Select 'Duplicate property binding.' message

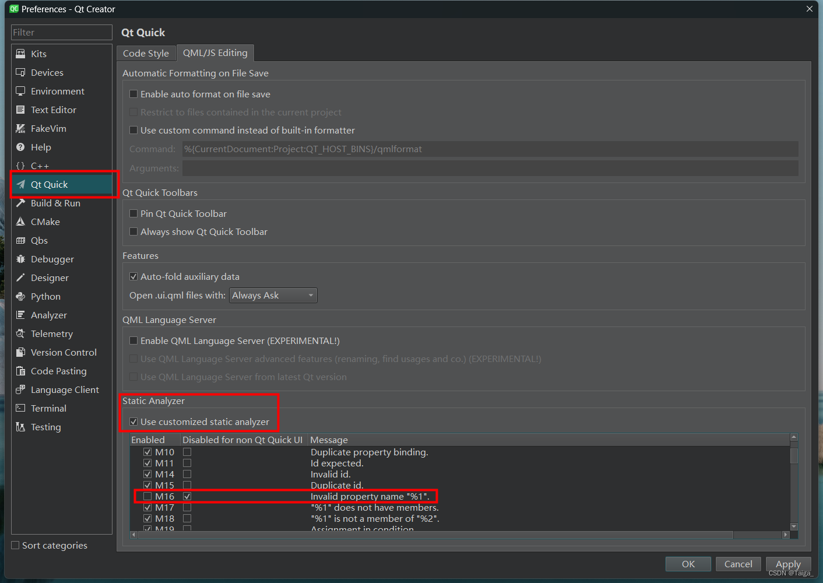(370, 452)
